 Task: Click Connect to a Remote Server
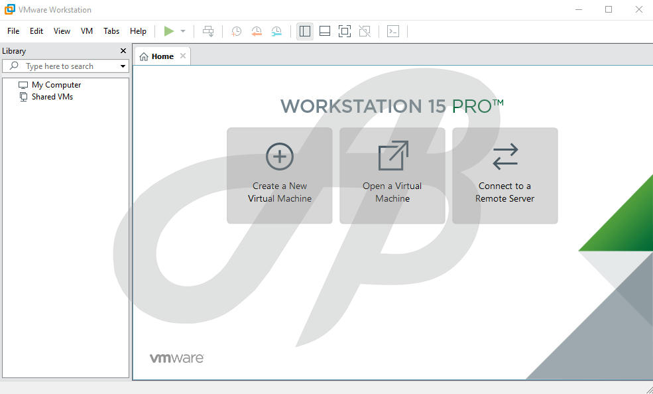pyautogui.click(x=505, y=176)
